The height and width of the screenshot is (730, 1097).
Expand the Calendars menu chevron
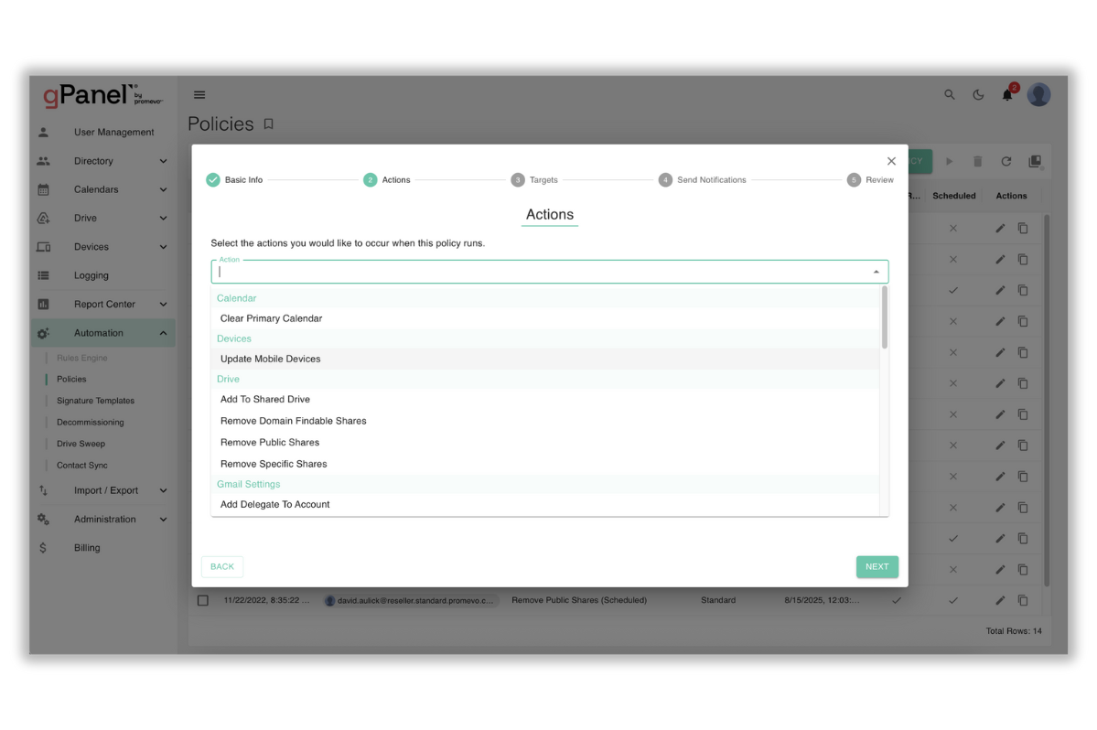[x=163, y=189]
